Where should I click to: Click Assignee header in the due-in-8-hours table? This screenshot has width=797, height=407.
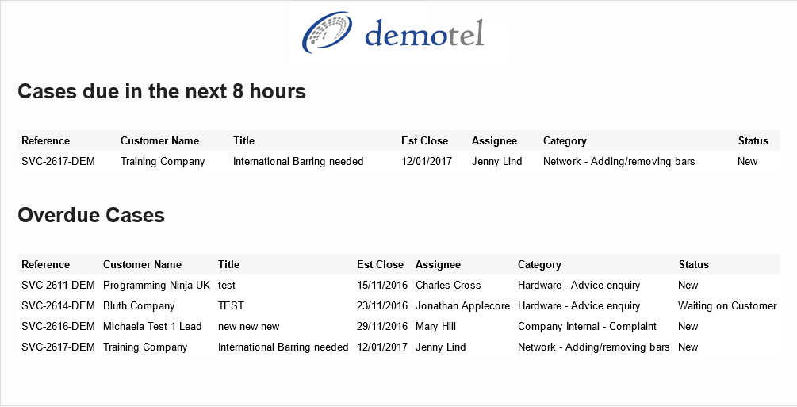pyautogui.click(x=494, y=141)
